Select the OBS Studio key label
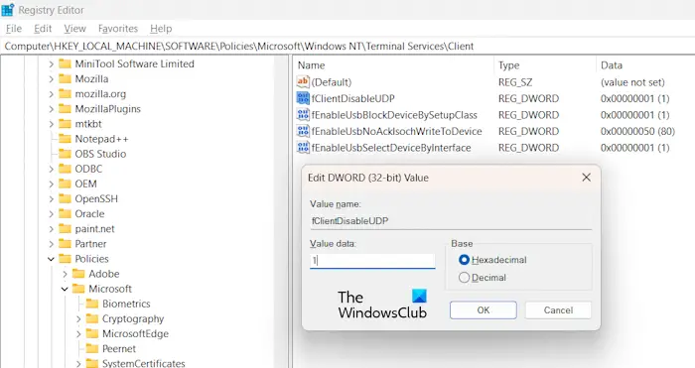This screenshot has width=695, height=368. pyautogui.click(x=100, y=154)
